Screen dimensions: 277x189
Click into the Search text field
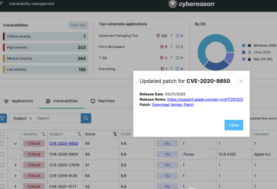tap(58, 118)
